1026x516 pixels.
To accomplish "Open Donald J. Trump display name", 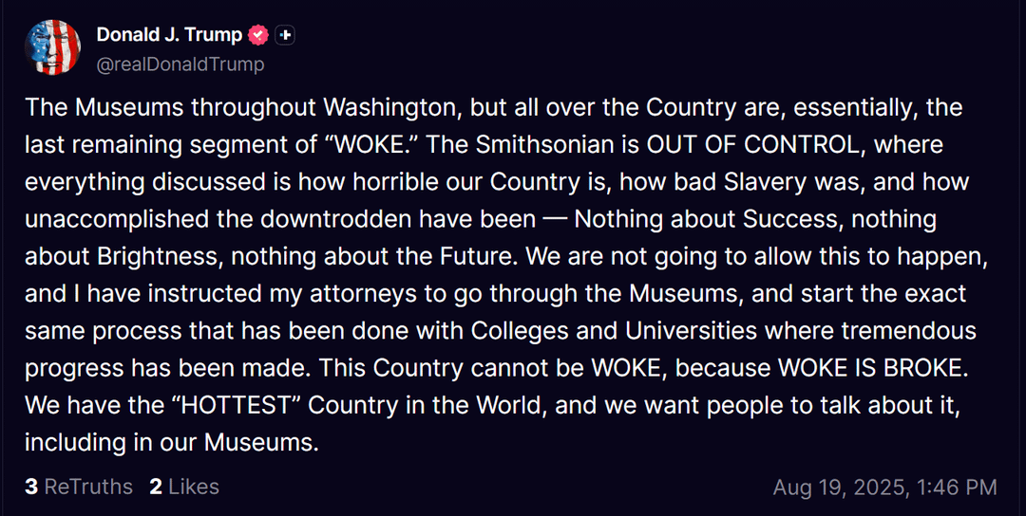I will [x=169, y=34].
